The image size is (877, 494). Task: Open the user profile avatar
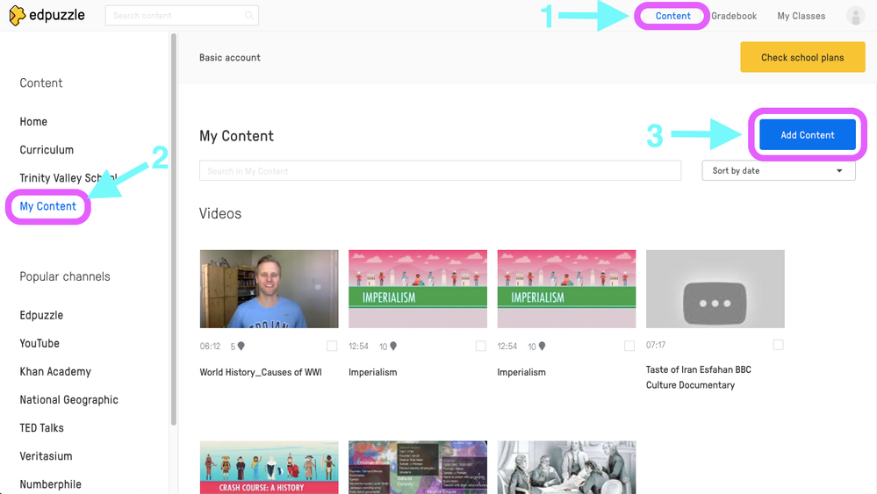(x=854, y=16)
